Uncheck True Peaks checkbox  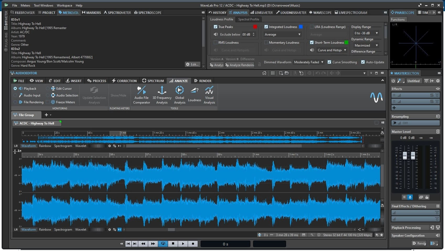tap(216, 27)
